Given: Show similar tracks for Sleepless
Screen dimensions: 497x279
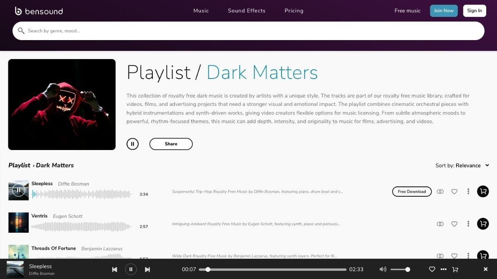Looking at the screenshot, I should [x=440, y=191].
